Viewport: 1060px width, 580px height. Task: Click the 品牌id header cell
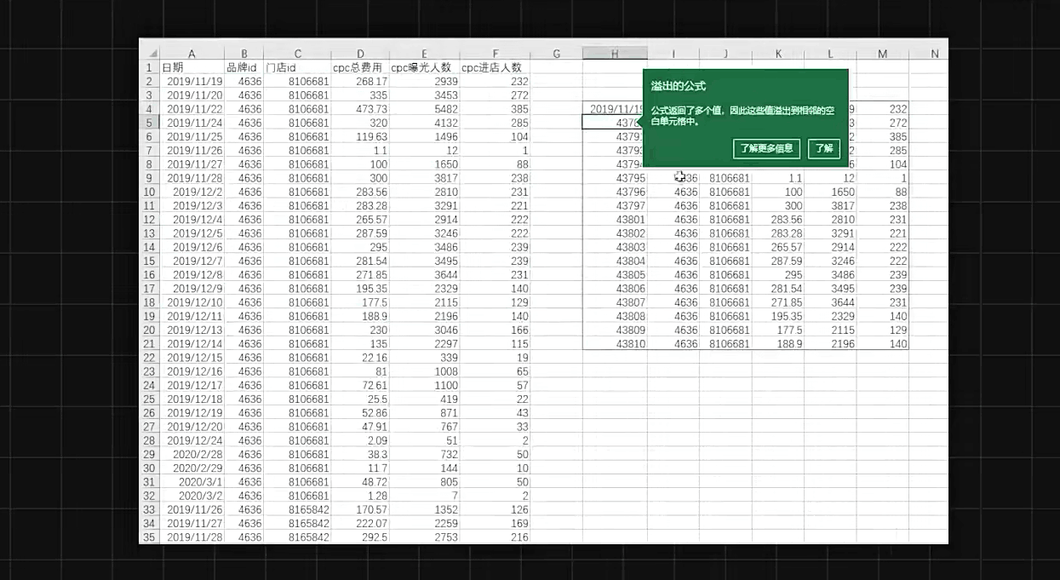coord(244,67)
